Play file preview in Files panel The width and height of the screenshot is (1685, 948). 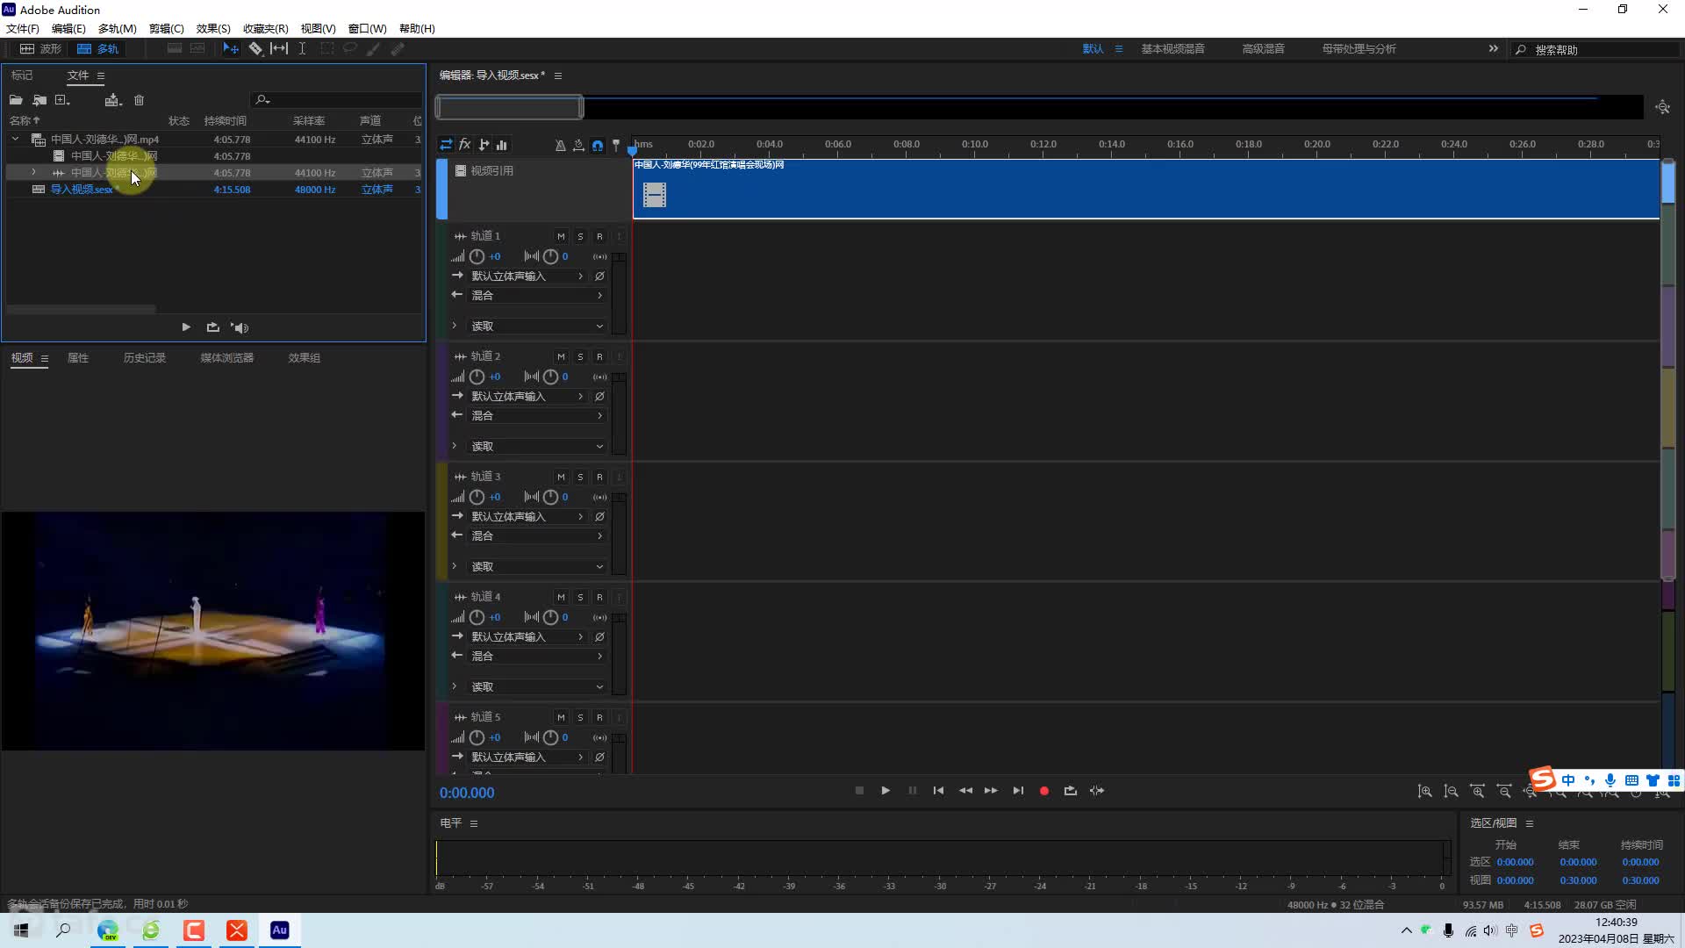point(186,327)
